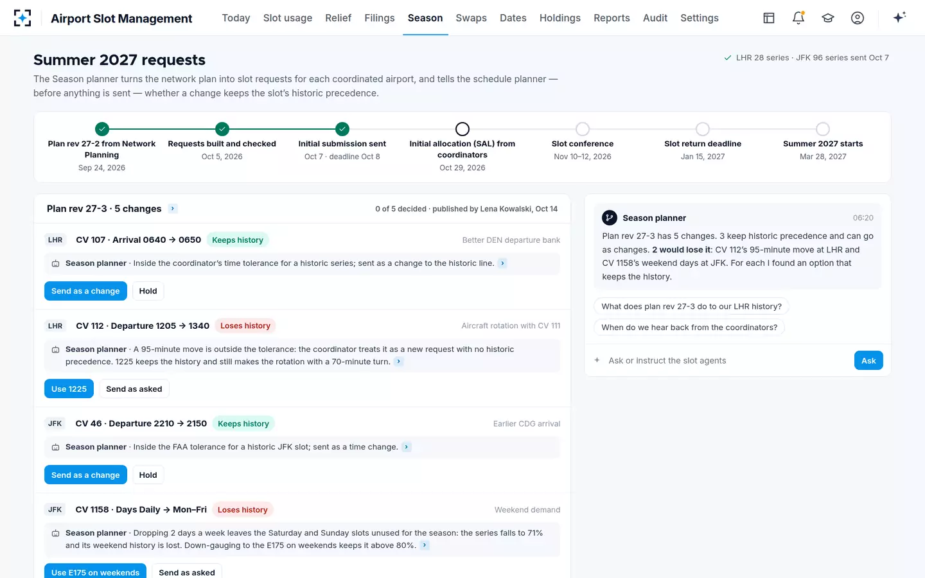Hold the CV 107 arrival change
The image size is (925, 578).
(148, 291)
